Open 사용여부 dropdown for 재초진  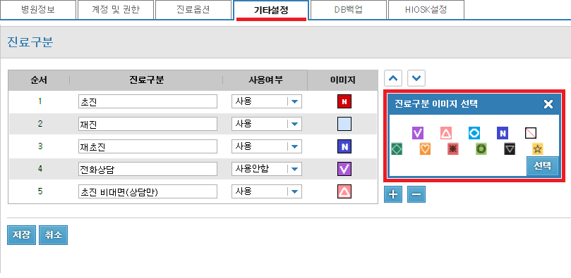tap(267, 146)
